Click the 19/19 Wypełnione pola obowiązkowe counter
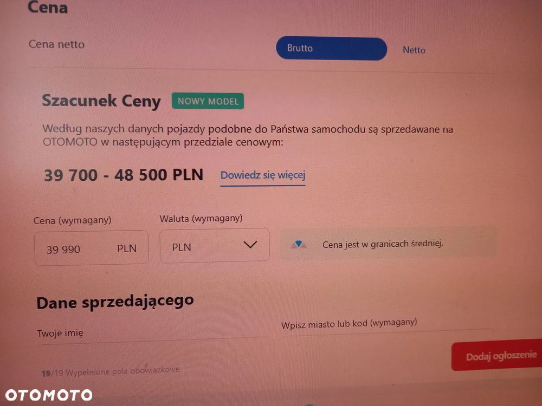The image size is (542, 406). [x=111, y=371]
